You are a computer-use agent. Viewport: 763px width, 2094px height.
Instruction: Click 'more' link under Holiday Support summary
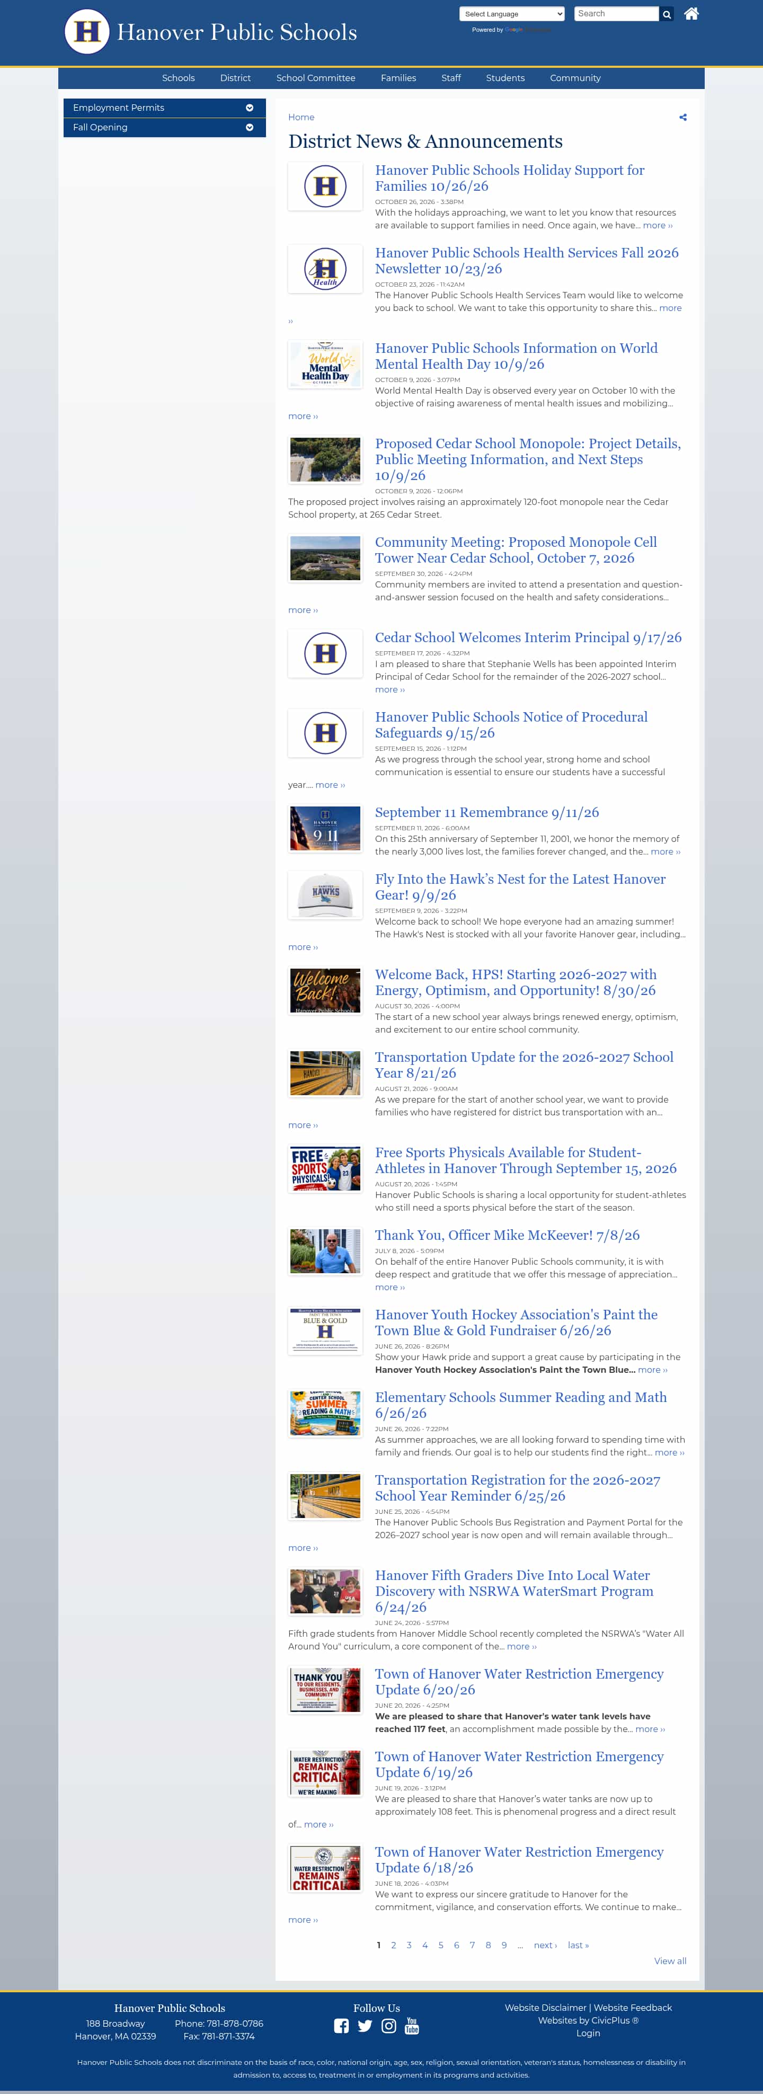click(x=658, y=225)
